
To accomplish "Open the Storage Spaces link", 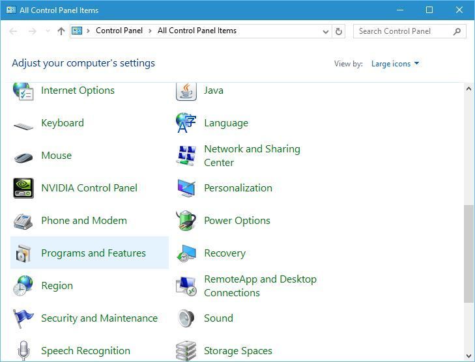I will click(238, 351).
